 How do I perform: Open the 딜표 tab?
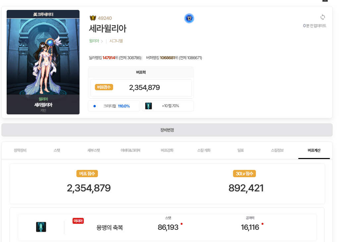tap(240, 150)
